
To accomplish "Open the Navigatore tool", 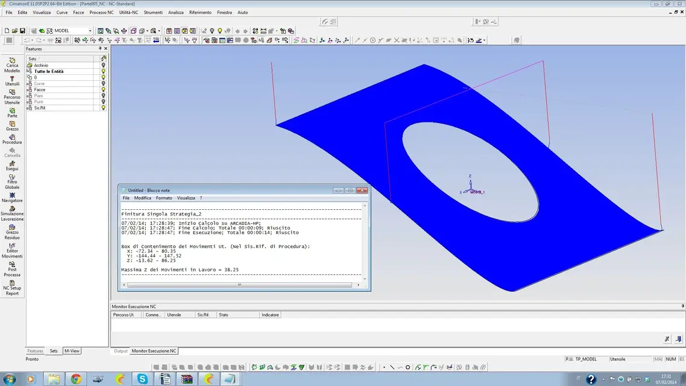I will pos(12,195).
